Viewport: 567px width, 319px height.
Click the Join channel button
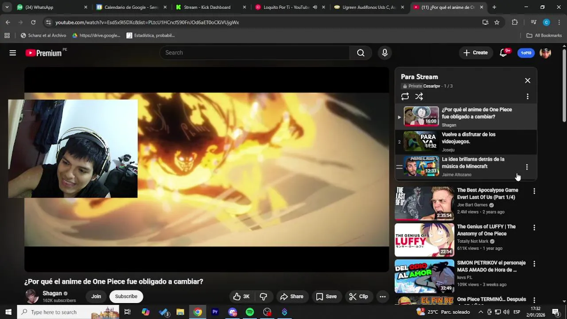[x=96, y=296]
